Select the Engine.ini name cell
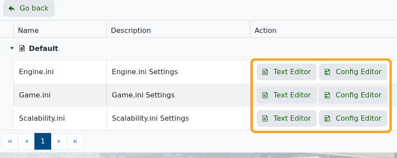The width and height of the screenshot is (397, 158). tap(60, 72)
